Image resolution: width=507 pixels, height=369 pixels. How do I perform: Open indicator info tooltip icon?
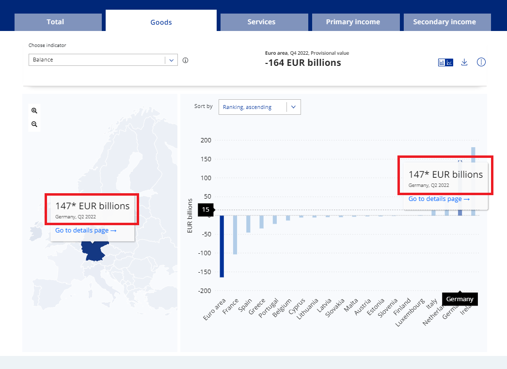[x=185, y=60]
